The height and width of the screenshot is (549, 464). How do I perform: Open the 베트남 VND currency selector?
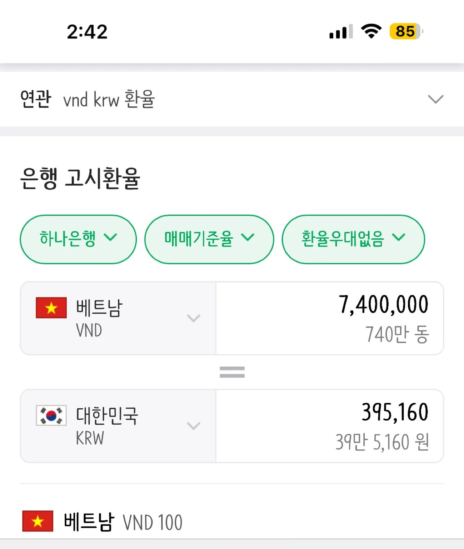118,318
